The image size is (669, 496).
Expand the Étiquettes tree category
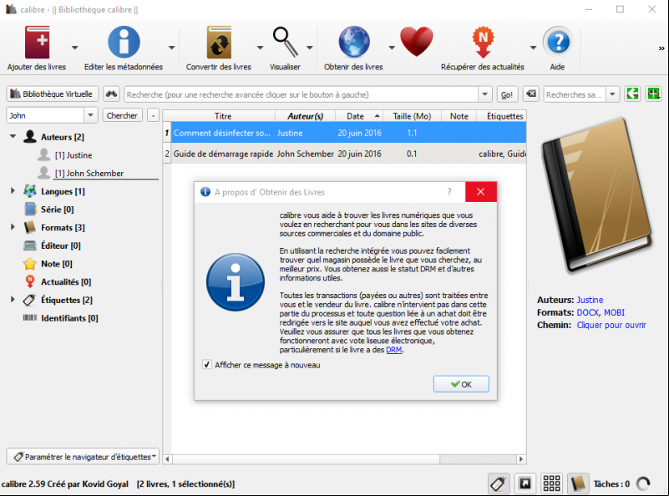13,300
